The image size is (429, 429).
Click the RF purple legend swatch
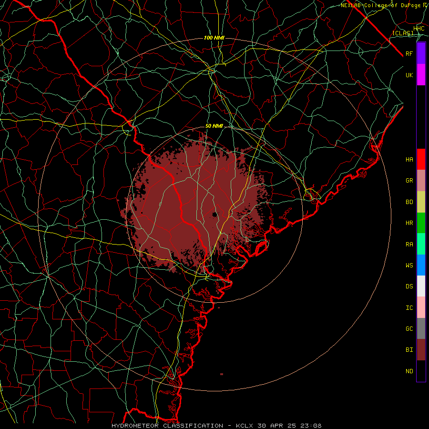click(421, 53)
